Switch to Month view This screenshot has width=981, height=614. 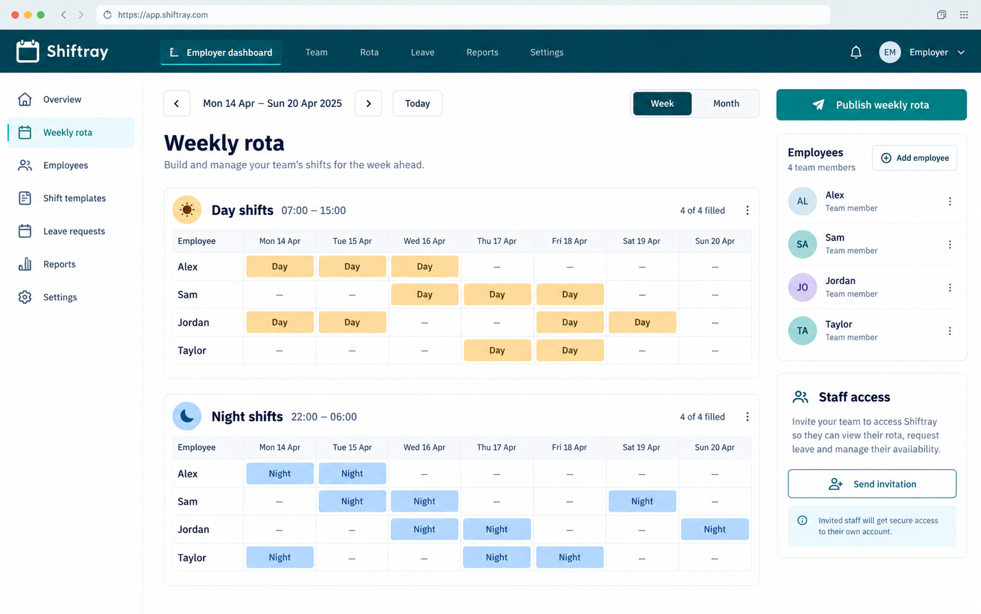click(726, 103)
